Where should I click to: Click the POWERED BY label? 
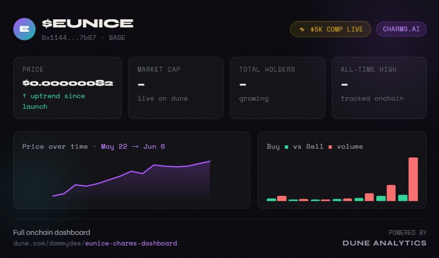pyautogui.click(x=408, y=232)
